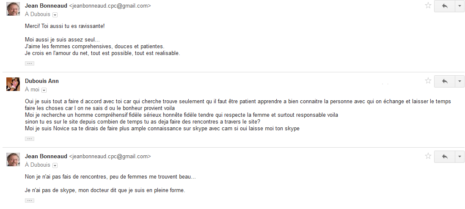Open more options for the bottom message
The image size is (465, 209).
point(459,157)
